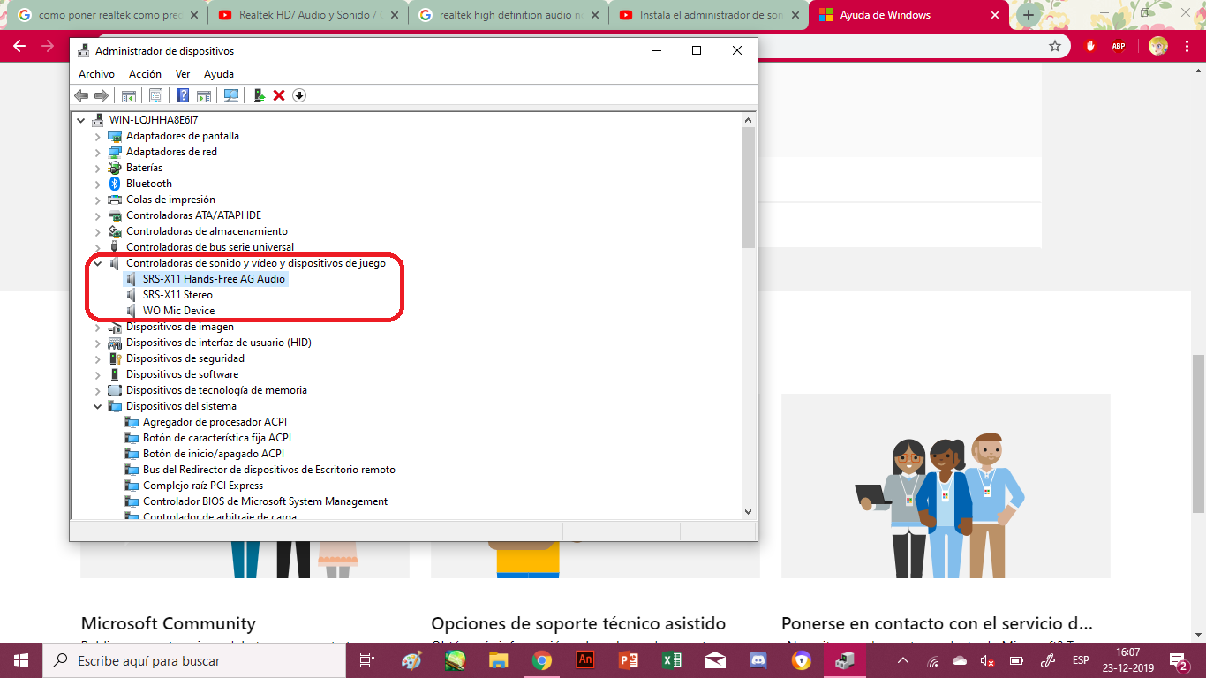Select Botón de inicio/apagado ACPI
This screenshot has width=1206, height=678.
[213, 454]
